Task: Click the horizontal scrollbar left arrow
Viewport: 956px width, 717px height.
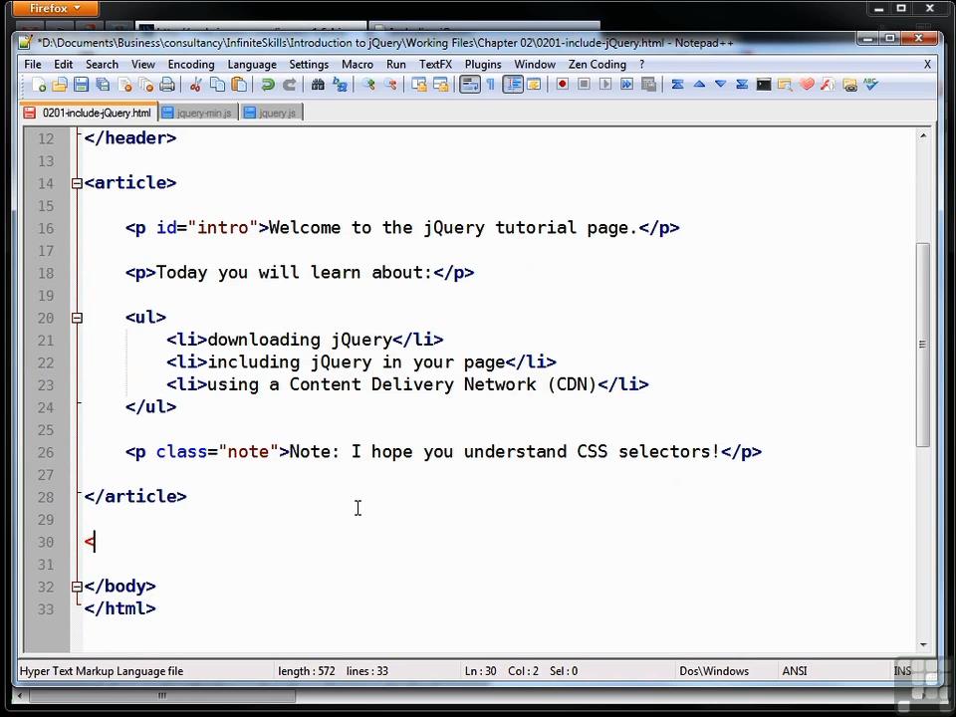Action: 20,696
